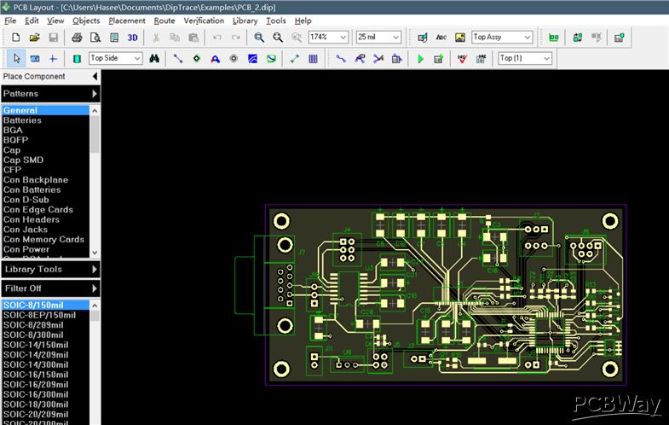This screenshot has height=425, width=669.
Task: Open the Verification menu
Action: pos(204,20)
